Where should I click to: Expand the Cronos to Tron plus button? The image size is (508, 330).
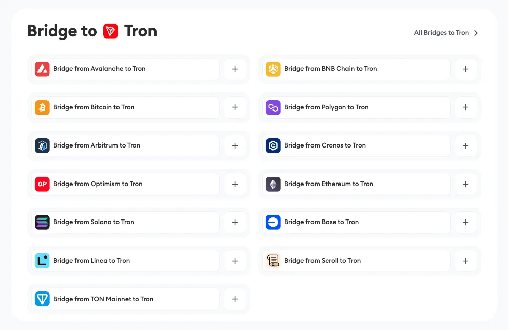pos(465,146)
